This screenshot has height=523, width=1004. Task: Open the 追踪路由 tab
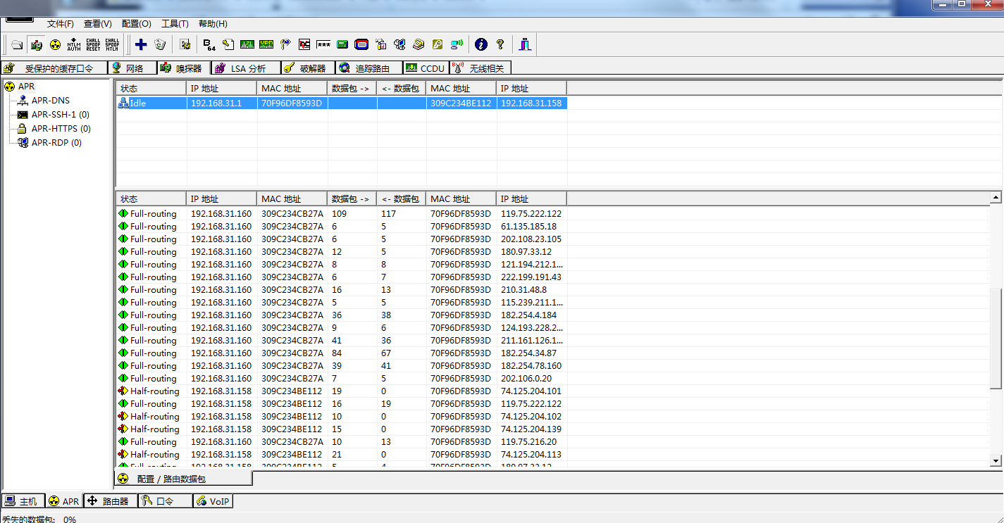coord(368,68)
